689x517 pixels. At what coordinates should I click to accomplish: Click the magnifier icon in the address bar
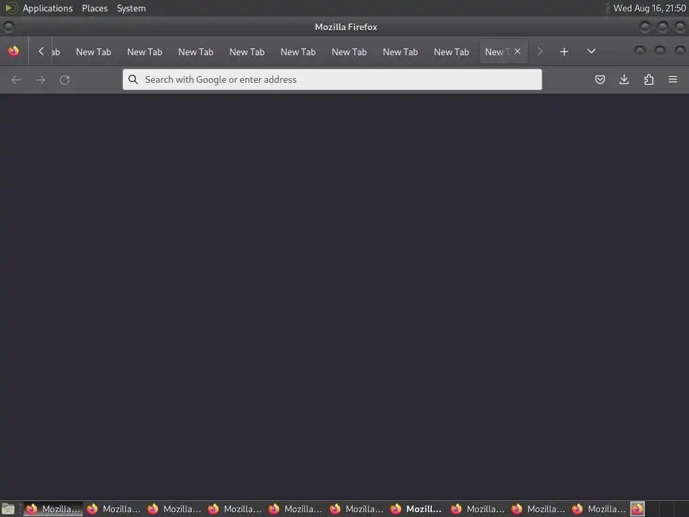pyautogui.click(x=133, y=79)
